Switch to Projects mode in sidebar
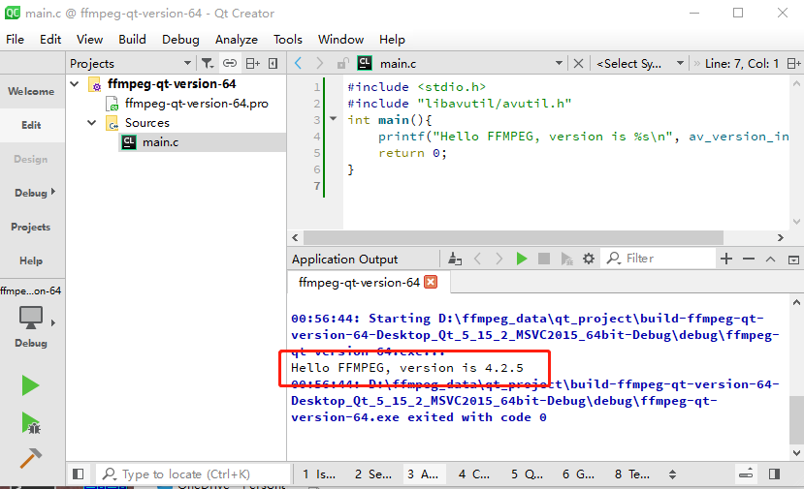Image resolution: width=804 pixels, height=489 pixels. point(31,227)
